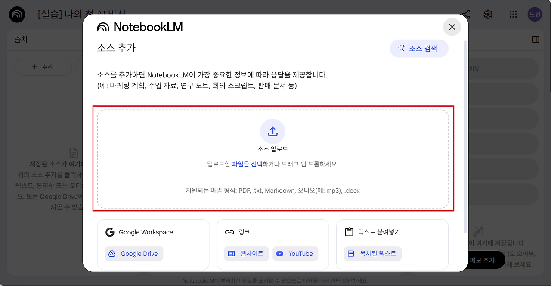The height and width of the screenshot is (286, 551).
Task: Click the 텍스트 붙여넣기 label
Action: point(379,232)
